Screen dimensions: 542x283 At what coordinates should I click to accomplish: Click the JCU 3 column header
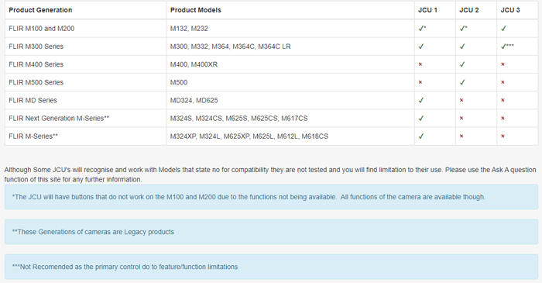click(517, 10)
